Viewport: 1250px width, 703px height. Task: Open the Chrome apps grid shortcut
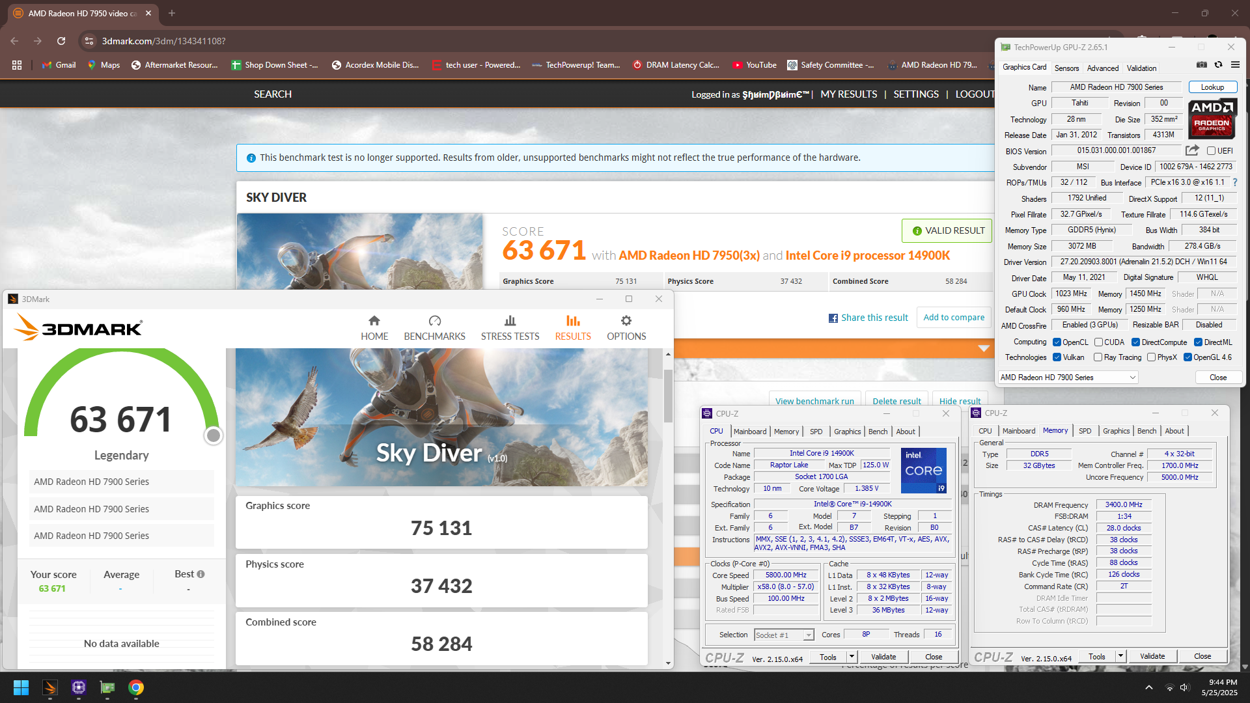(x=17, y=65)
